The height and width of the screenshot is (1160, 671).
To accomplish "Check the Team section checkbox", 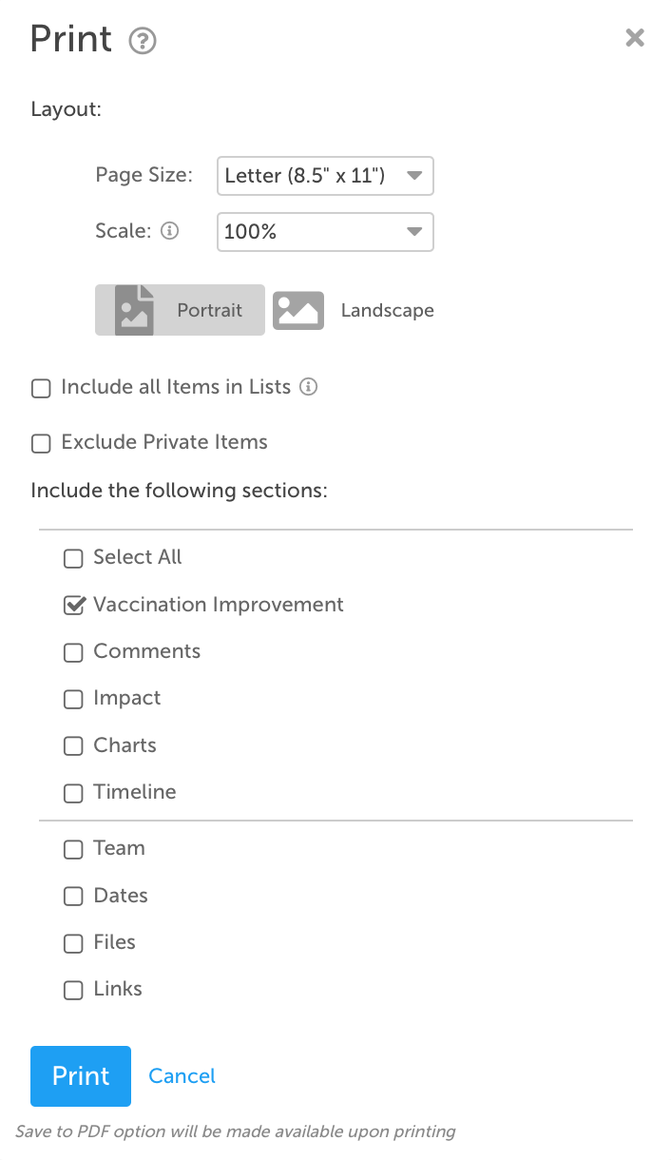I will point(73,849).
